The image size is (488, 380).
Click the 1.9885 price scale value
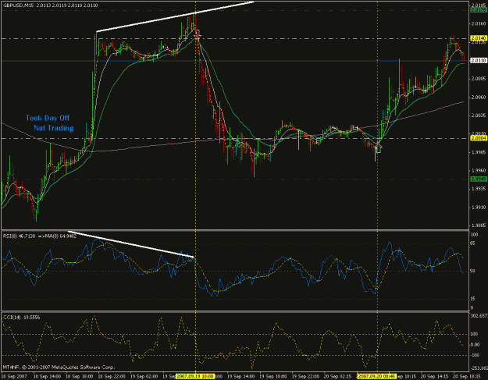click(479, 226)
